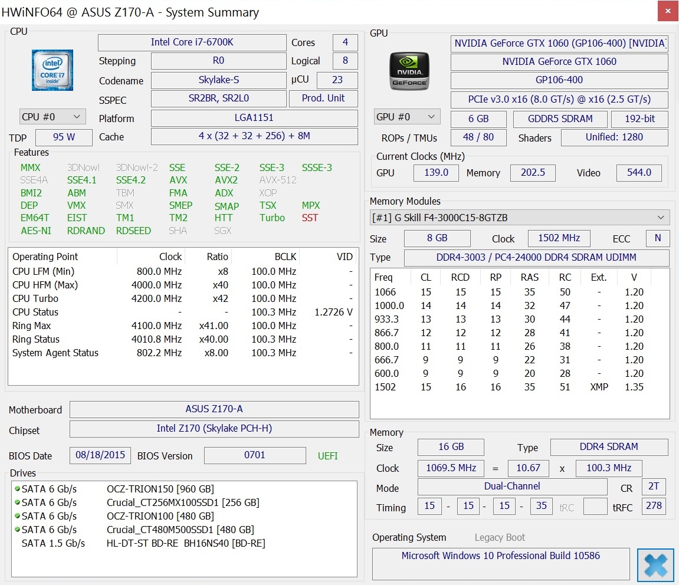Viewport: 679px width, 585px height.
Task: Click the Dual-Channel mode field
Action: [512, 487]
